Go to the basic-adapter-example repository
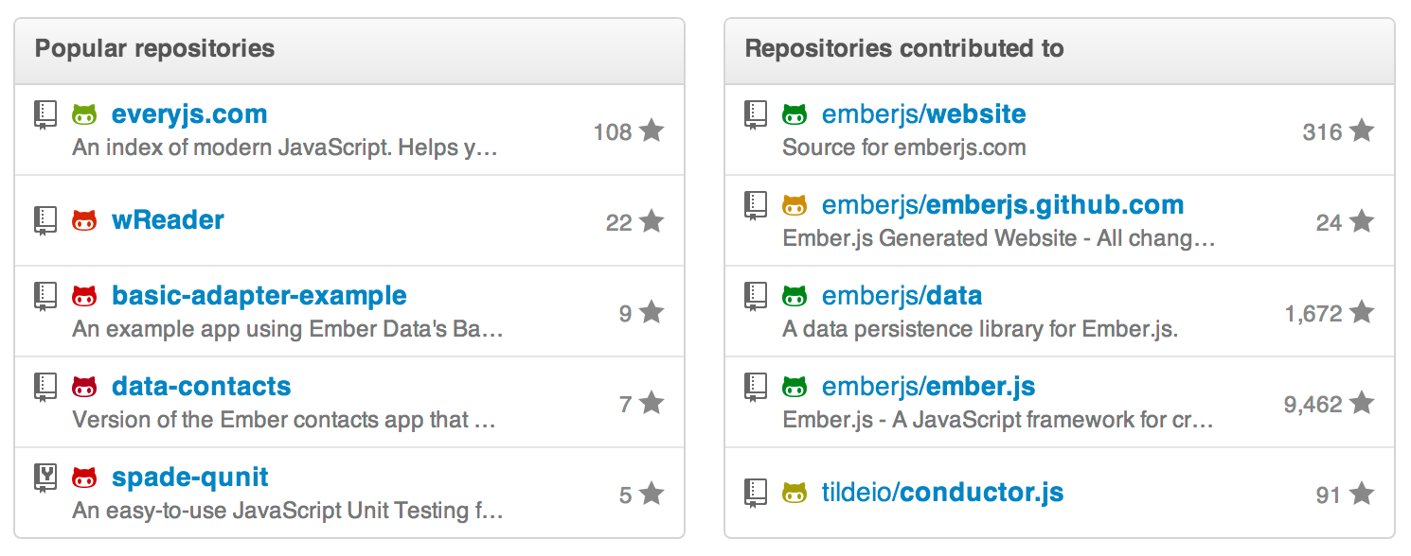 [x=259, y=295]
